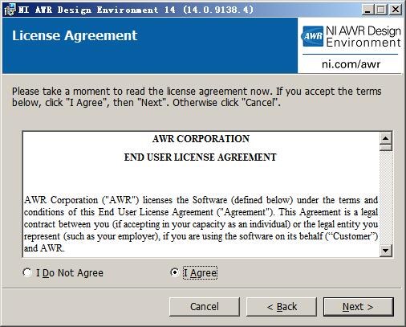
Task: Click the "License Agreement" header title
Action: click(x=75, y=36)
